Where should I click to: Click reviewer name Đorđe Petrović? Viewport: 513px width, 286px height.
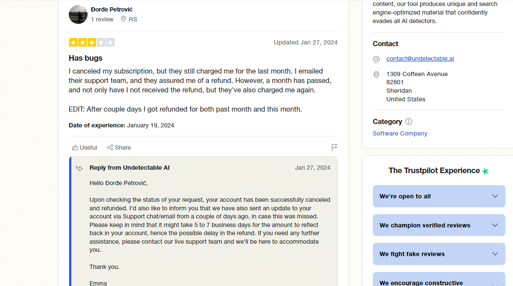(112, 9)
